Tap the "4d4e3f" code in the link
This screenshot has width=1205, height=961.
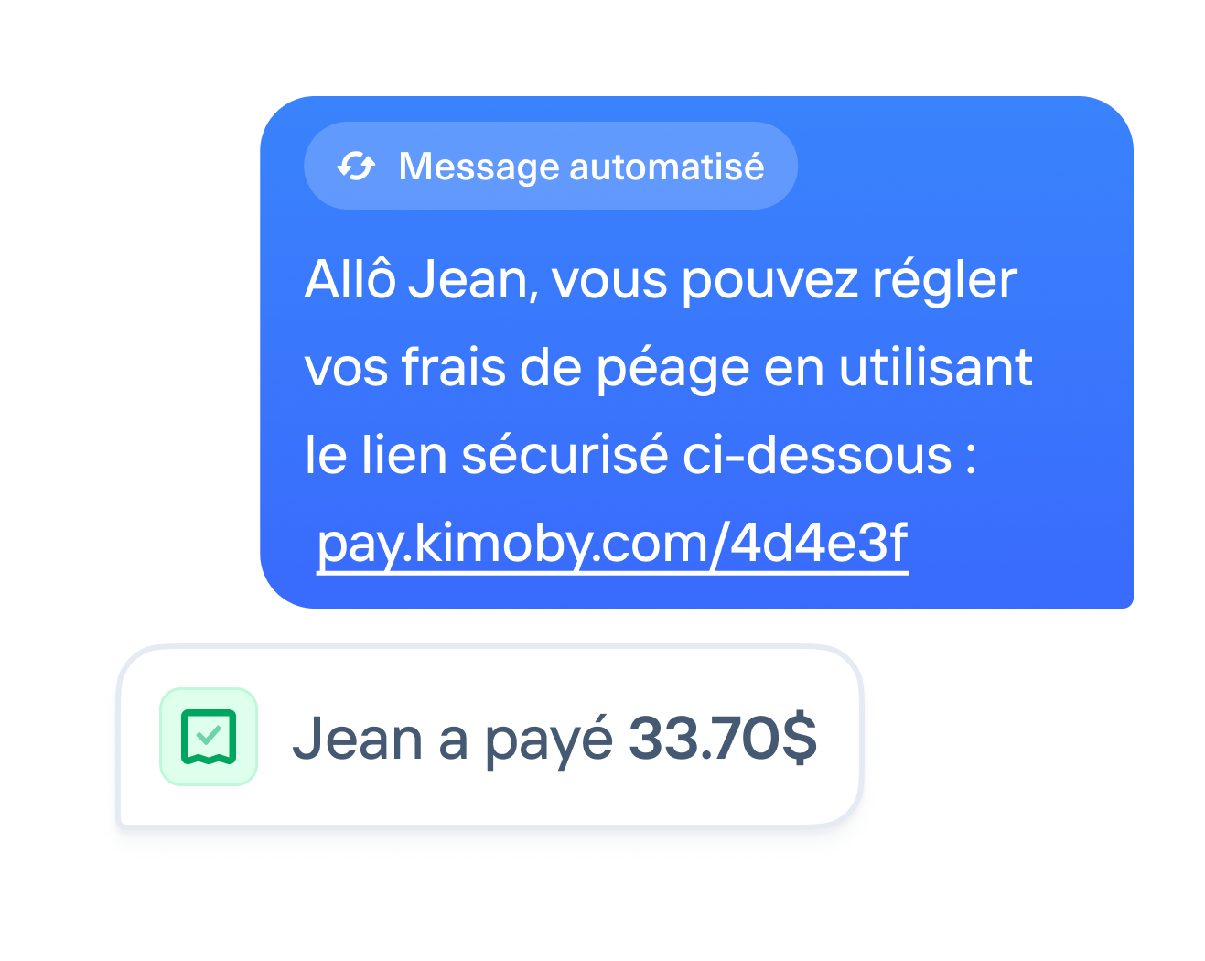[x=819, y=543]
